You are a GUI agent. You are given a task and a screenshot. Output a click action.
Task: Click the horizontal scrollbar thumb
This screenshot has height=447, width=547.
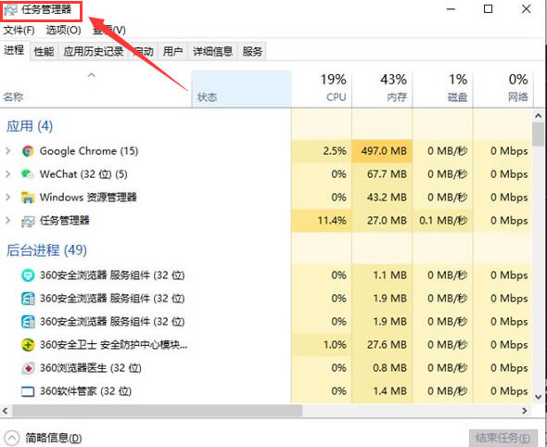(x=158, y=411)
